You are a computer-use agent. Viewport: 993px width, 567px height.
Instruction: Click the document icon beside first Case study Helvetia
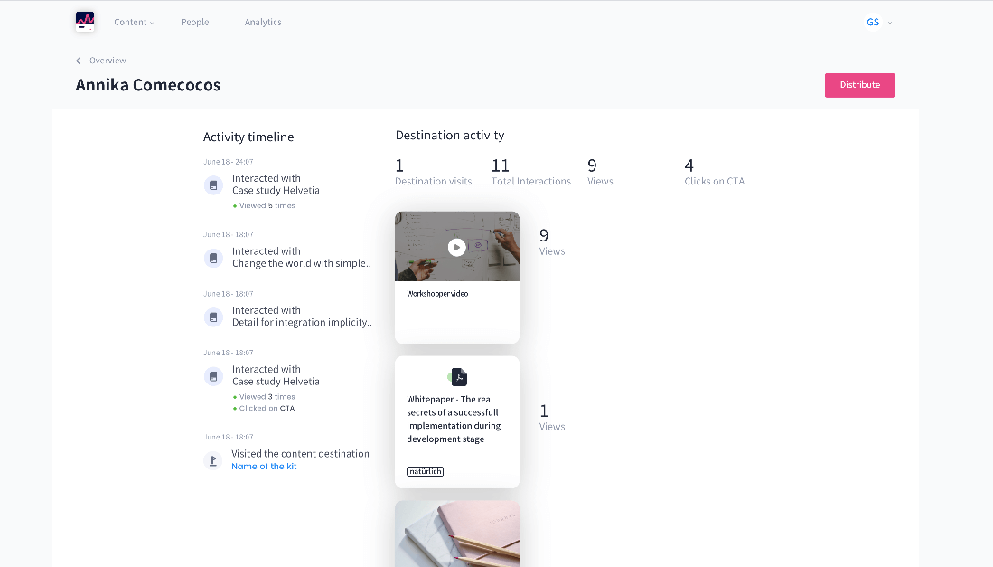coord(213,185)
